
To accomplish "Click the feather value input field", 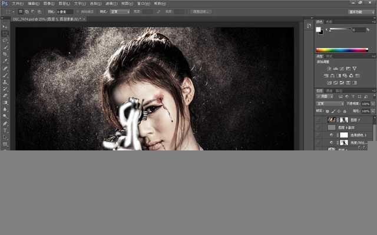I will pos(65,12).
